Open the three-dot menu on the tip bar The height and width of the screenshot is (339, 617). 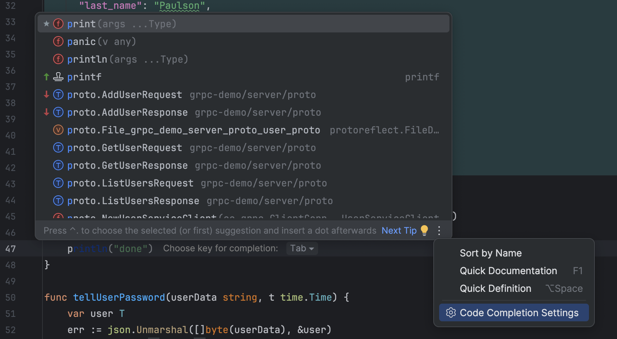(x=439, y=230)
